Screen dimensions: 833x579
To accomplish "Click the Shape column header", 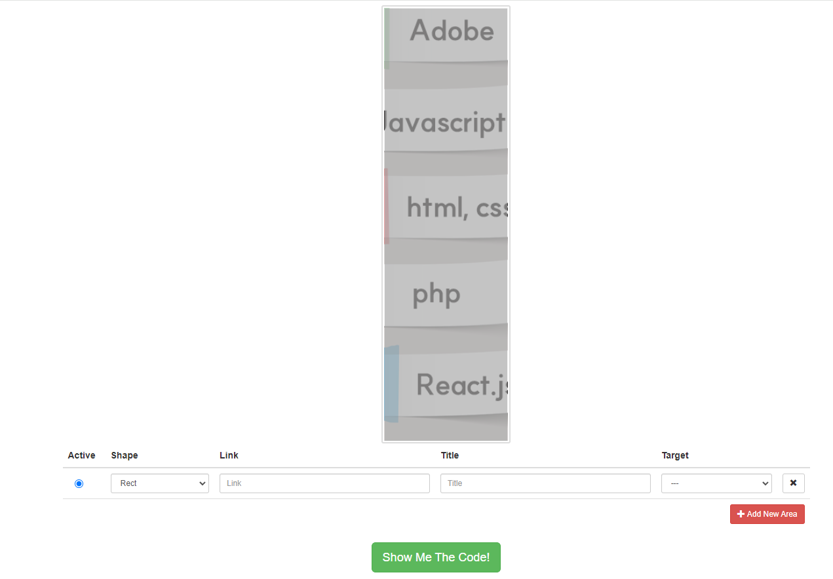I will click(x=125, y=455).
